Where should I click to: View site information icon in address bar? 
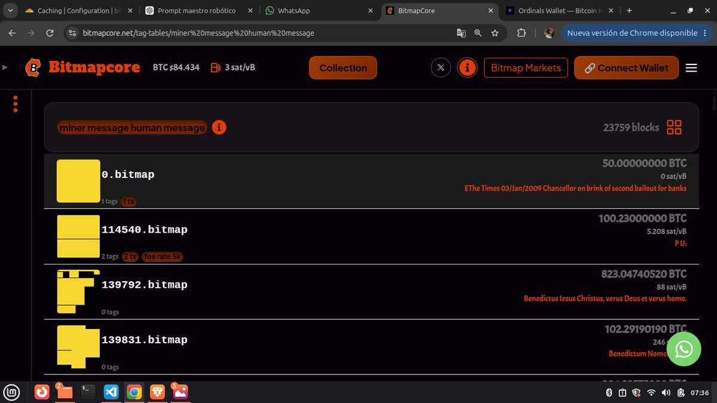[72, 33]
